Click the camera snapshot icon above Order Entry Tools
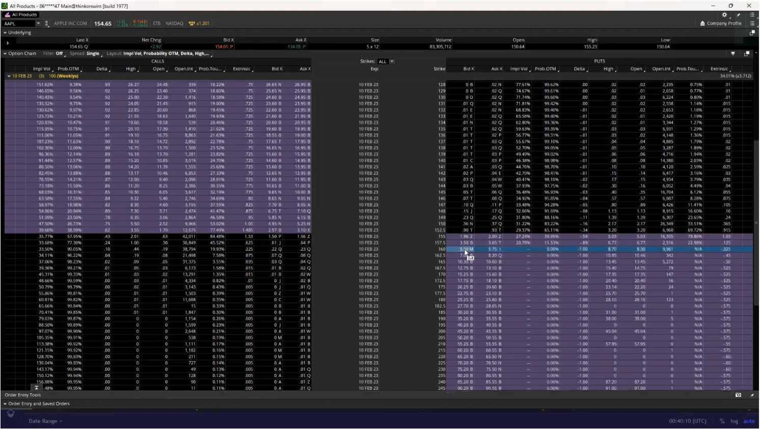Screen dimensions: 760x429 [738, 395]
